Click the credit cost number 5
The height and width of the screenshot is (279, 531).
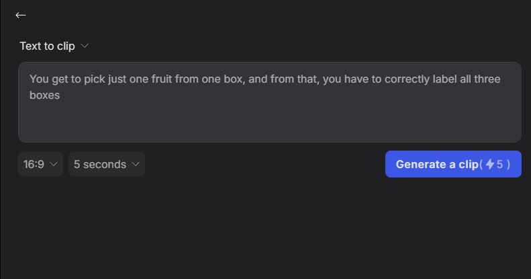[x=499, y=164]
